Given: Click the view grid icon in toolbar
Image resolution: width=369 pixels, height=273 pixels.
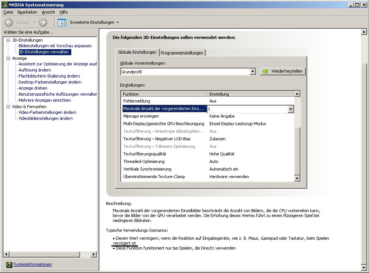Looking at the screenshot, I should coord(62,23).
